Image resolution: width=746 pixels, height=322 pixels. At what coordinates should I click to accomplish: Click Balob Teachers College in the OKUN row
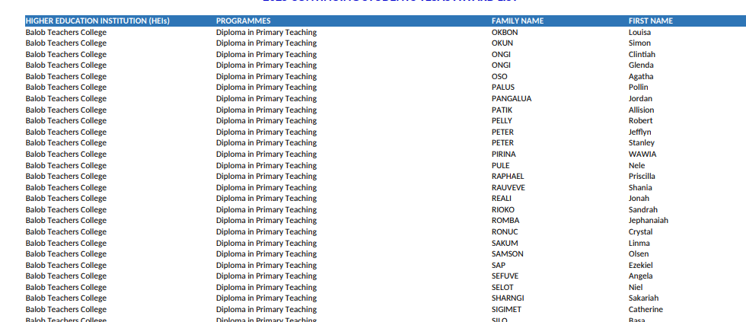pos(66,43)
